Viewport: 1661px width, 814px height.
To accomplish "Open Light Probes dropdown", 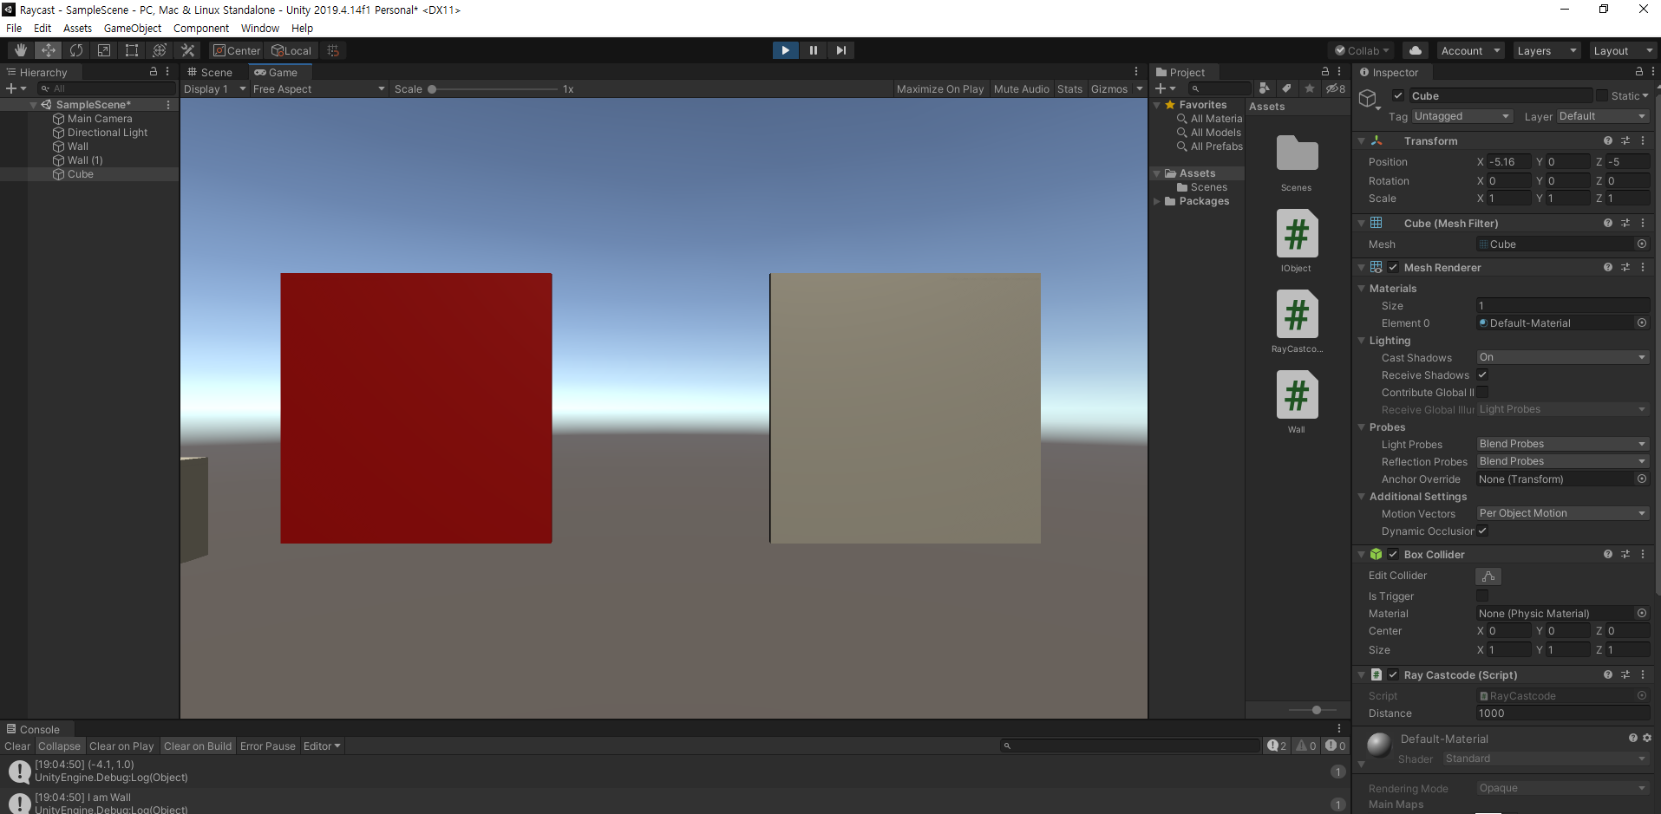I will click(1563, 444).
